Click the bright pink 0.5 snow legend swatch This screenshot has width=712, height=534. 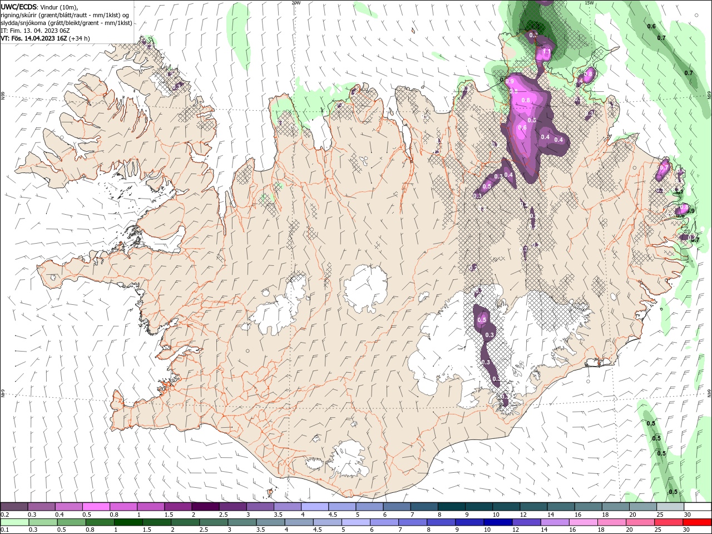pyautogui.click(x=96, y=507)
